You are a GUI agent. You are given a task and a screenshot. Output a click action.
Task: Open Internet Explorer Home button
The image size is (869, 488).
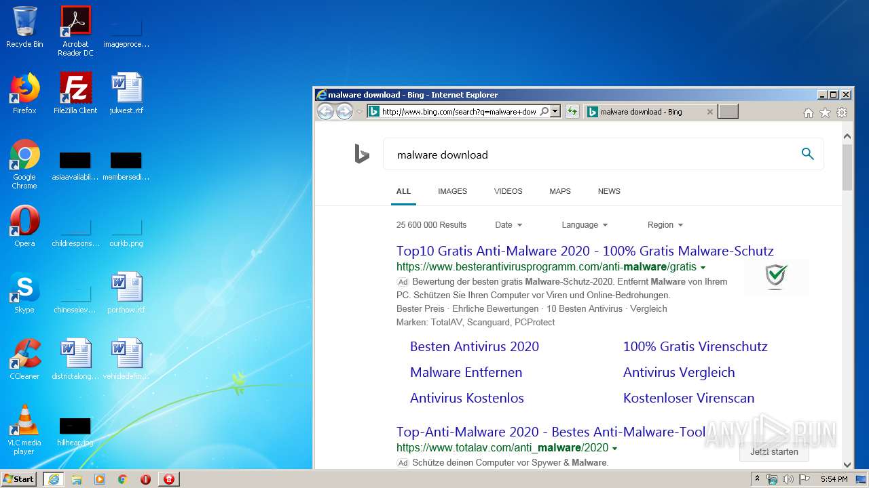click(808, 113)
